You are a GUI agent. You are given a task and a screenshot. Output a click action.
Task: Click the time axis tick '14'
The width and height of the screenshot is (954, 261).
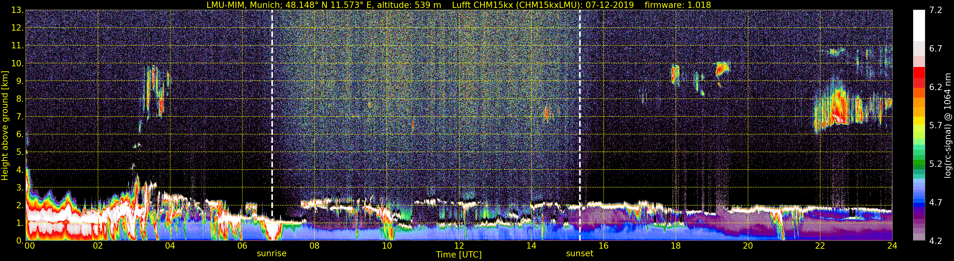(x=531, y=246)
